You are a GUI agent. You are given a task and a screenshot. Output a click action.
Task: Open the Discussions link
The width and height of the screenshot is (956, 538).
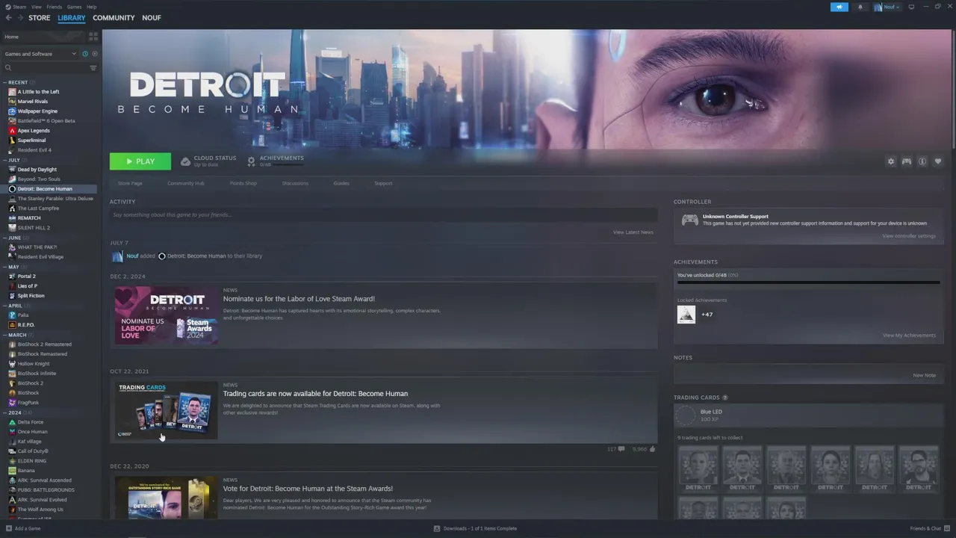point(295,183)
